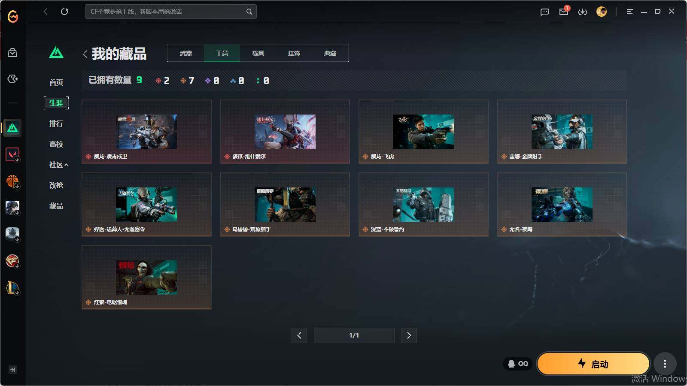The height and width of the screenshot is (386, 687).
Task: Switch to the 干员 tab
Action: pyautogui.click(x=222, y=53)
